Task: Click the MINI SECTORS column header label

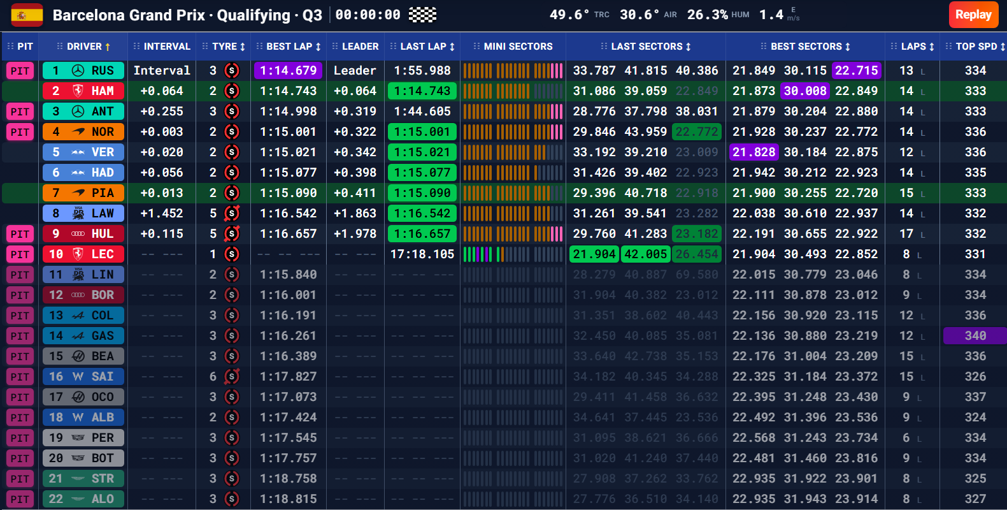Action: pos(518,47)
